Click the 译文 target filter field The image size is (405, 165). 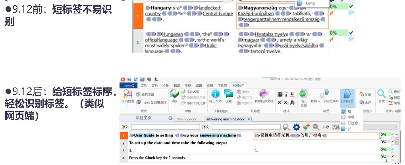coord(246,127)
